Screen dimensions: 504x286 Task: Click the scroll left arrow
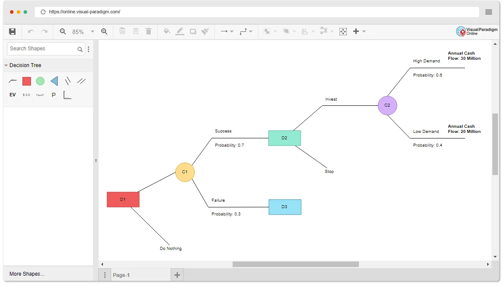point(102,264)
